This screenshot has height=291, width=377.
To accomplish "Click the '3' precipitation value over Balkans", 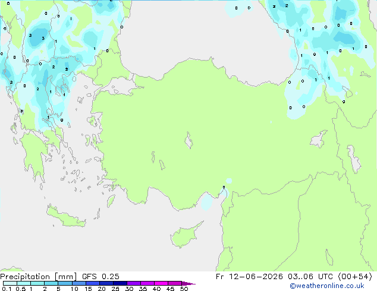I will coord(43,38).
